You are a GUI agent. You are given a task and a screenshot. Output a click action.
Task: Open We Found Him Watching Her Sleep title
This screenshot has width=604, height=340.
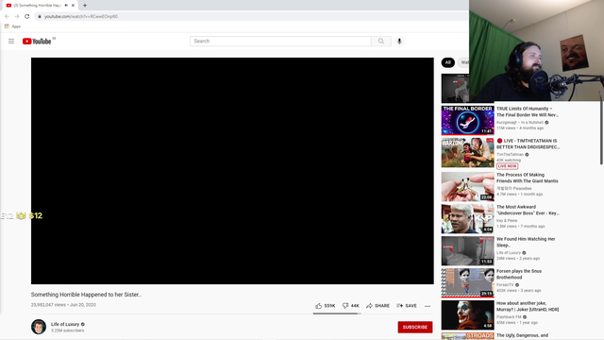click(x=526, y=242)
